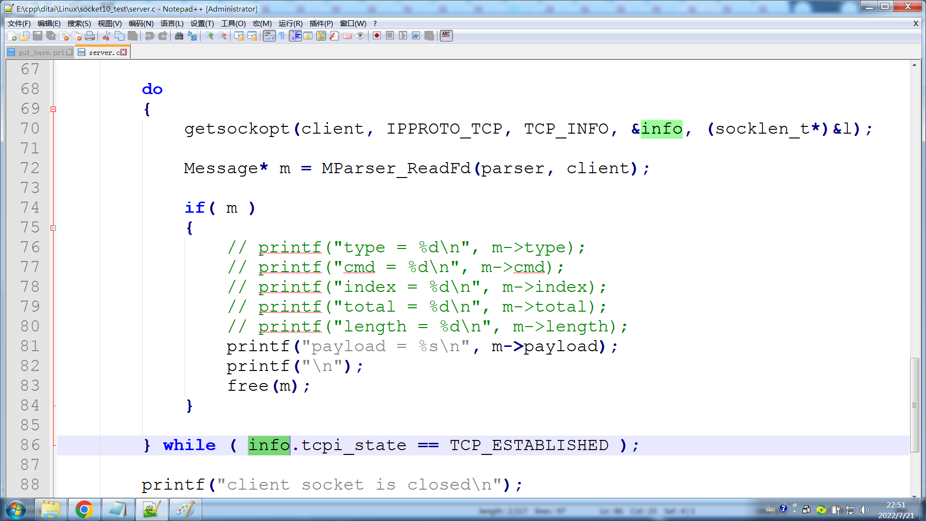Launch Chrome from the Windows taskbar
Viewport: 926px width, 521px height.
[x=84, y=509]
